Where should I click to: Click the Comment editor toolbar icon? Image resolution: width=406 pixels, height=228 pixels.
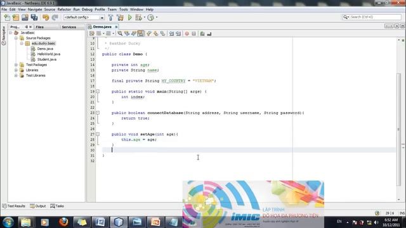pyautogui.click(x=202, y=34)
